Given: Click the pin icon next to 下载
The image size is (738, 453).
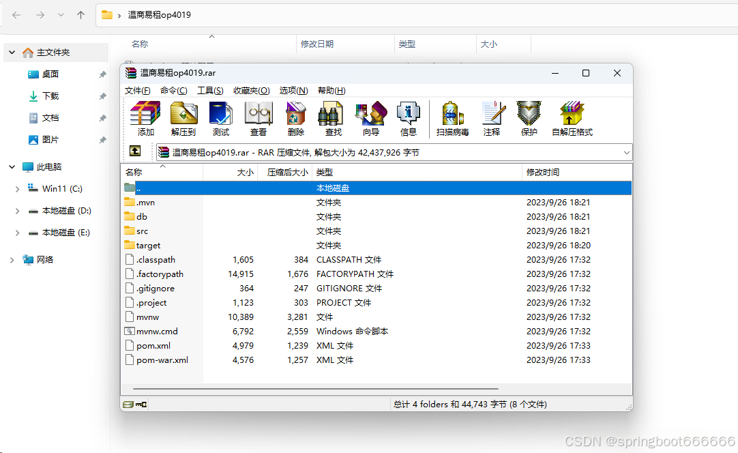Looking at the screenshot, I should click(102, 96).
